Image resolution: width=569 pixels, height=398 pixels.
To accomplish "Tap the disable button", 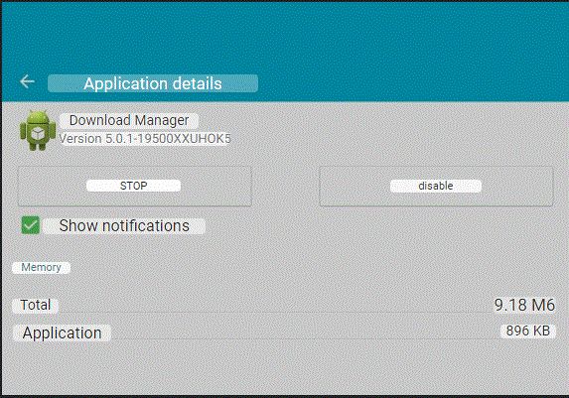I will 436,187.
